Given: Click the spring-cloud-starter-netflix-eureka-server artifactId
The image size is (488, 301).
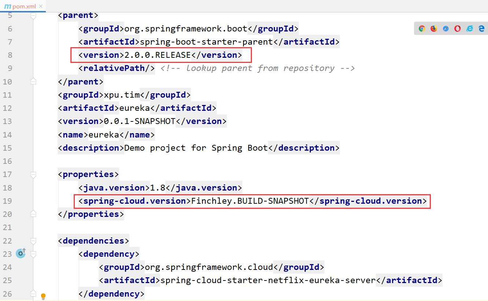Looking at the screenshot, I should point(268,281).
